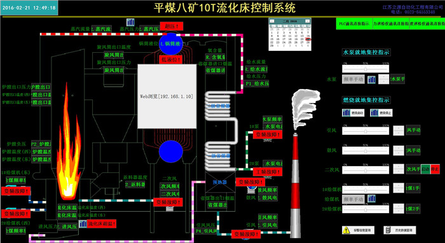Click stepper control beside 引风 slider
This screenshot has width=445, height=243.
[x=399, y=130]
